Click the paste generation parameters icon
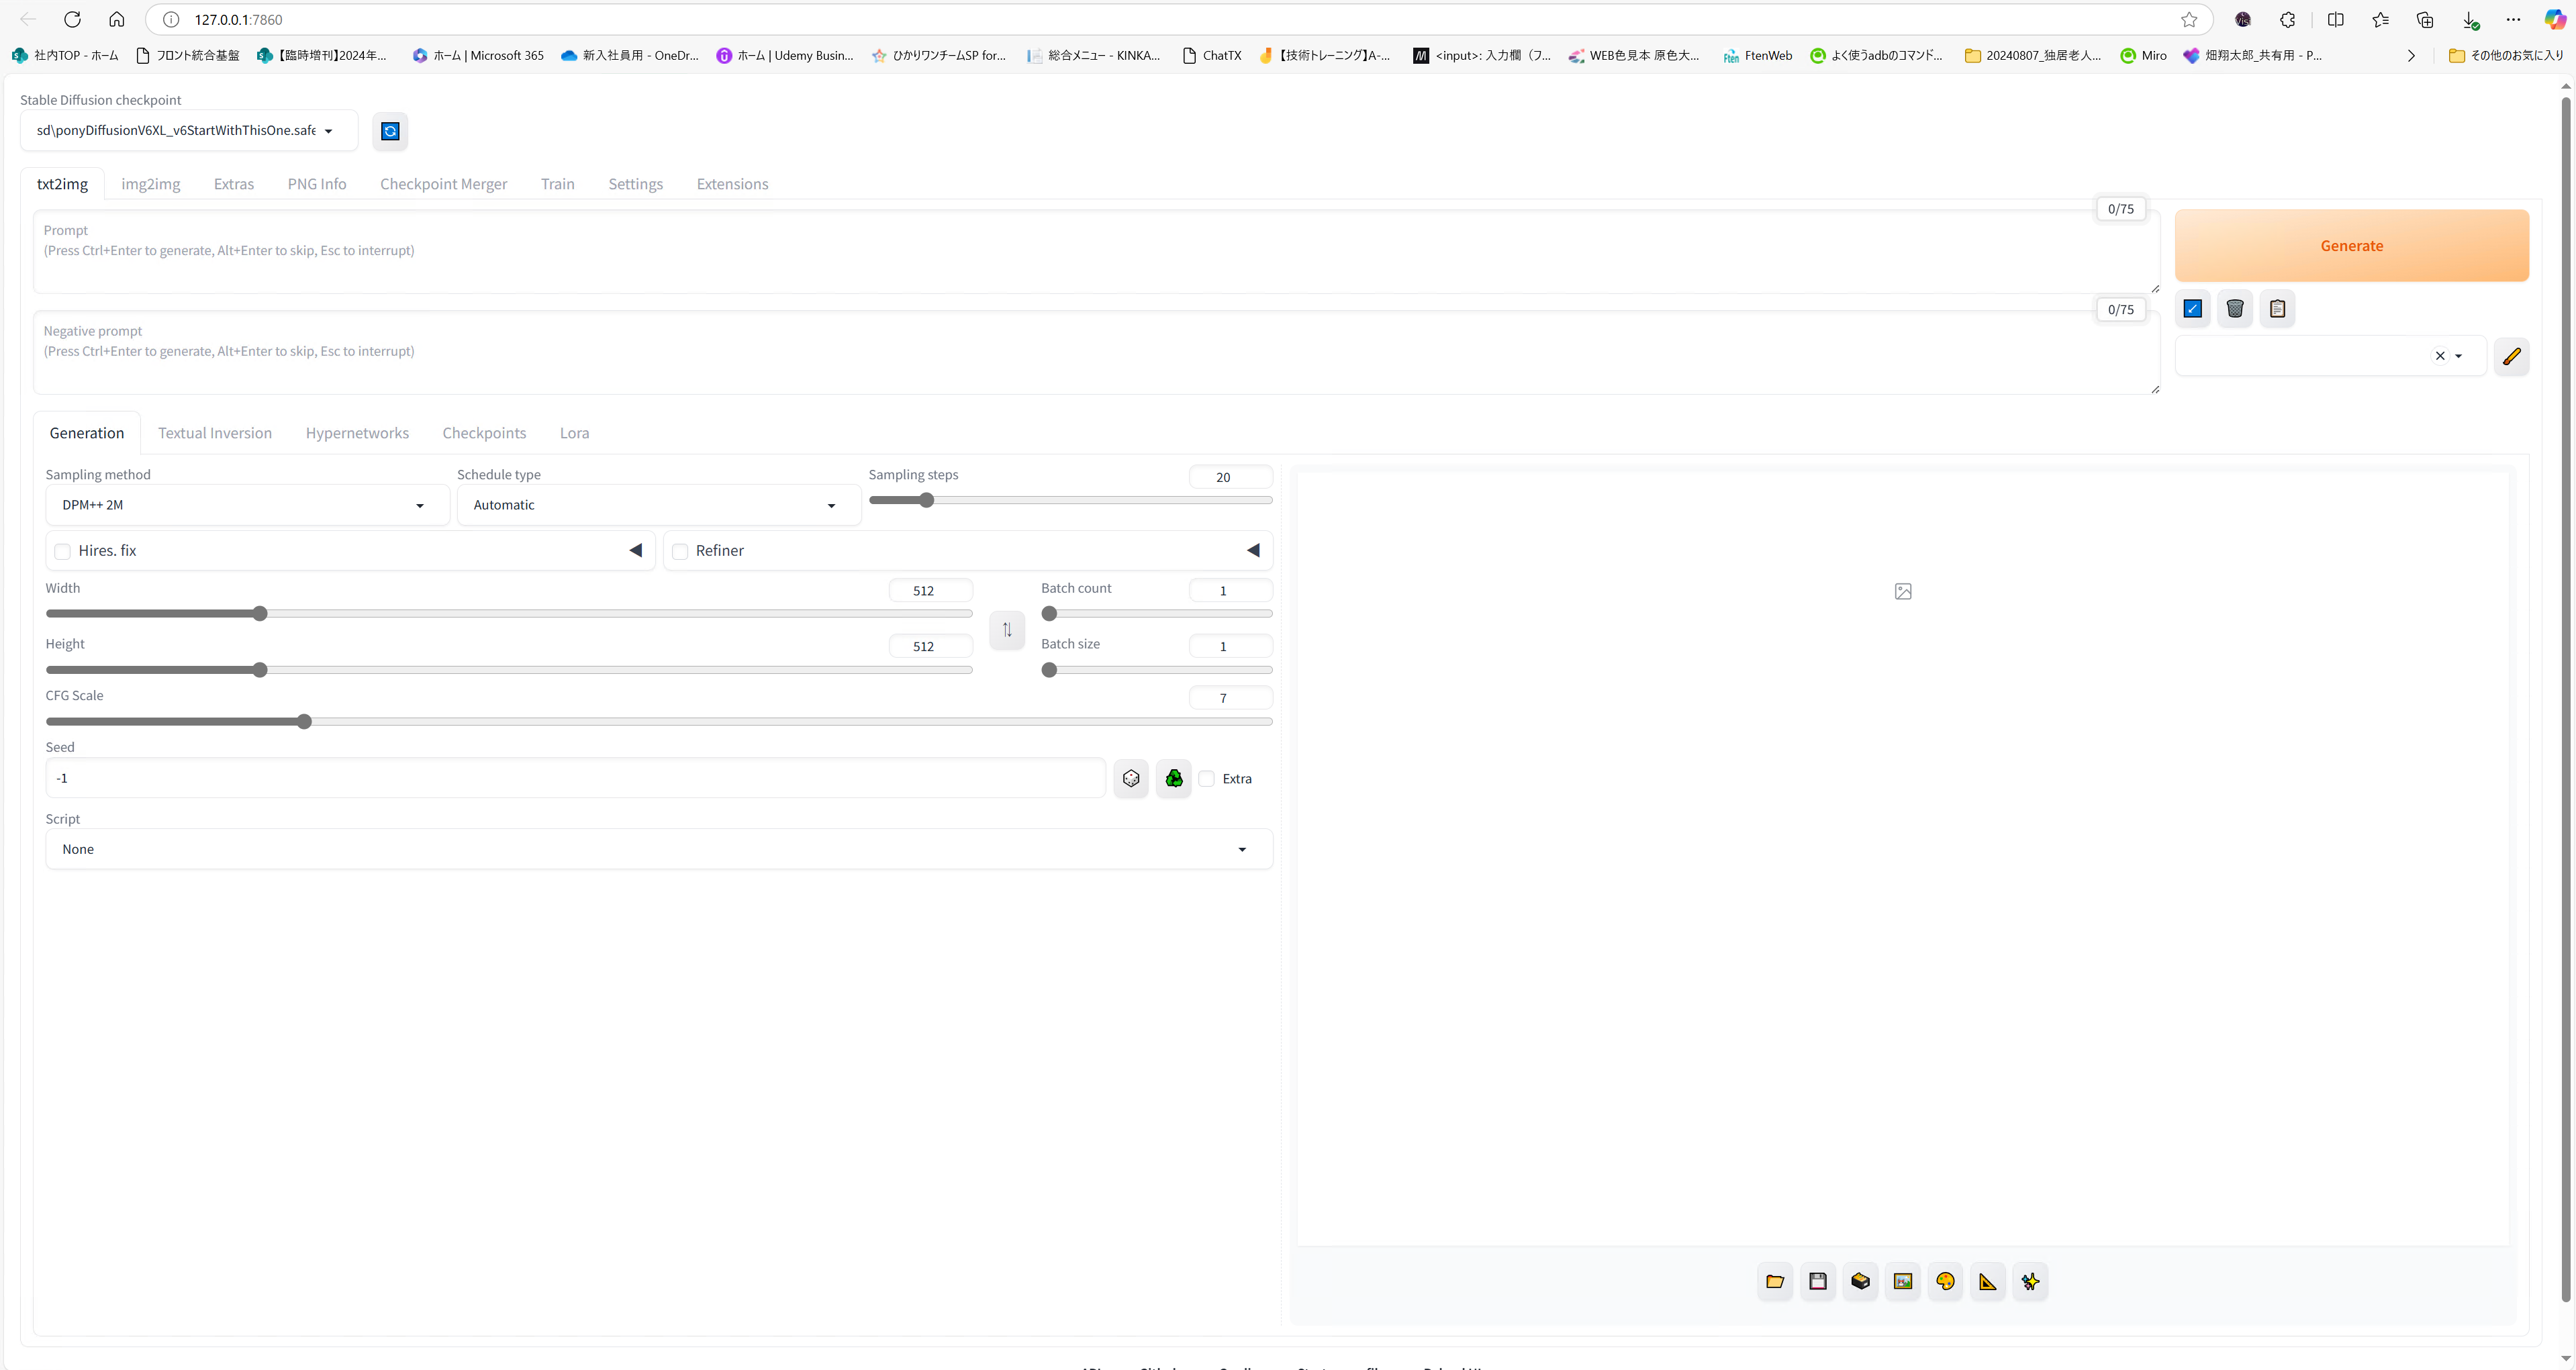Viewport: 2576px width, 1370px height. [2192, 309]
